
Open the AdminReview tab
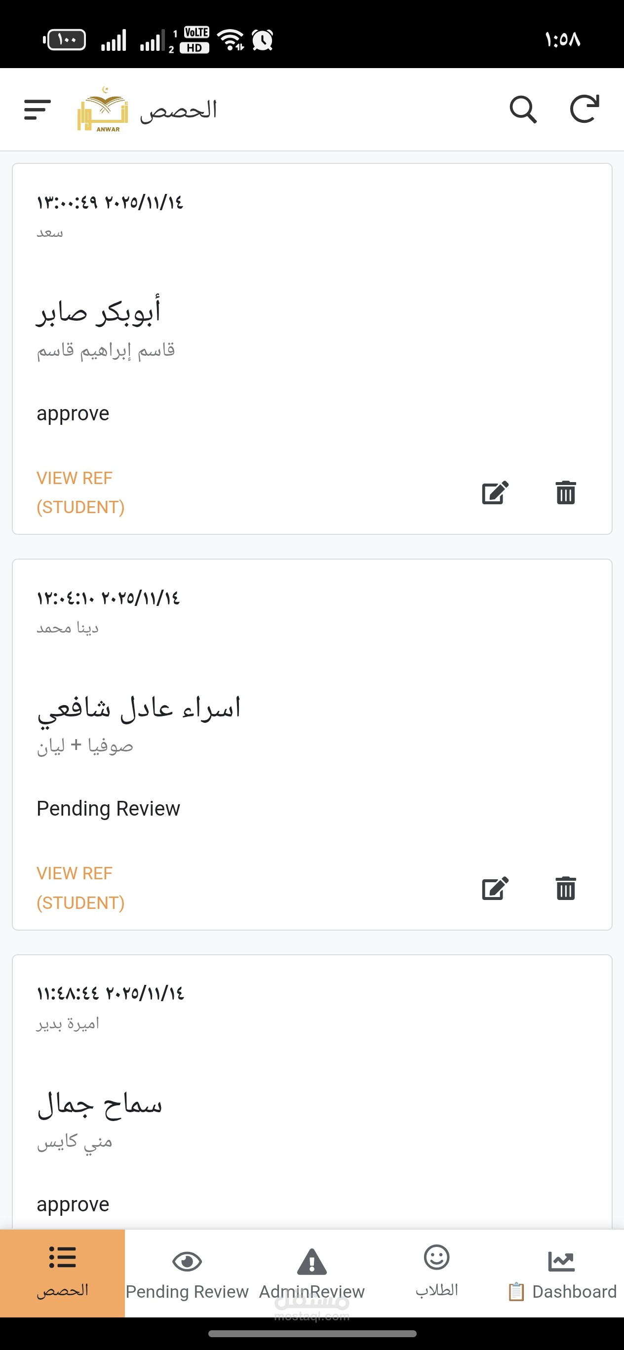click(312, 1273)
